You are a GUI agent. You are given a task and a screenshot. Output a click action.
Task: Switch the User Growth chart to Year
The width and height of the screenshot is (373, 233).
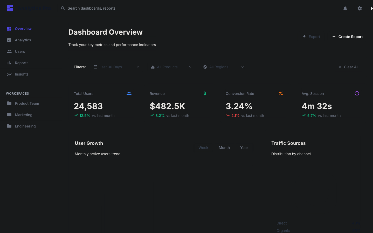(x=244, y=148)
